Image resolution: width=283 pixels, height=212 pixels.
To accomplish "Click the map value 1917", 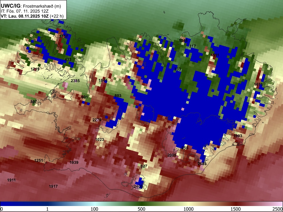I will click(x=53, y=186).
